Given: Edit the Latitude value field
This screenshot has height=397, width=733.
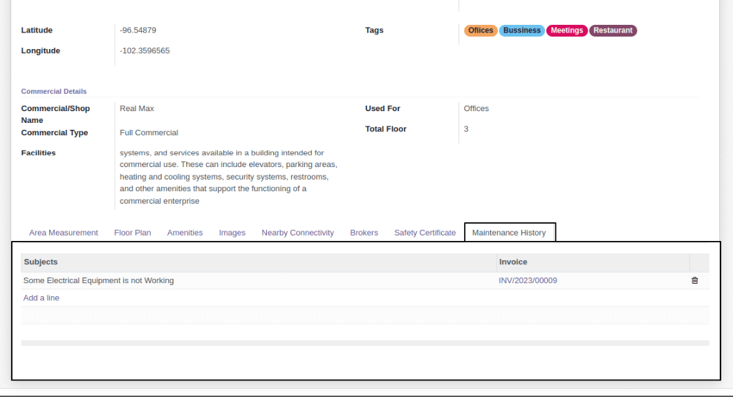Looking at the screenshot, I should click(228, 30).
